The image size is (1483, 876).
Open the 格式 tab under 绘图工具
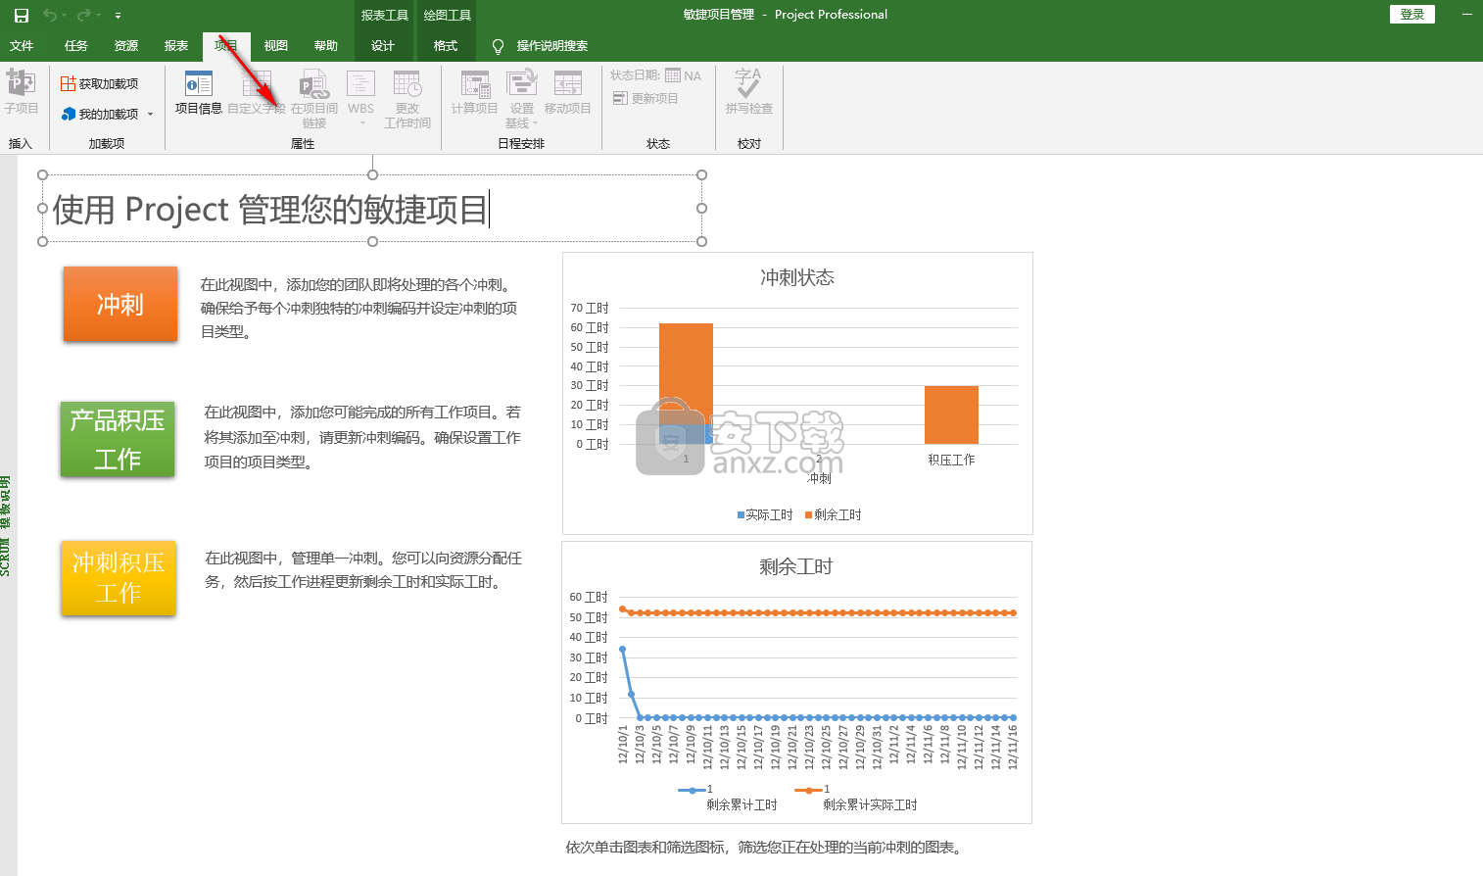[x=446, y=46]
